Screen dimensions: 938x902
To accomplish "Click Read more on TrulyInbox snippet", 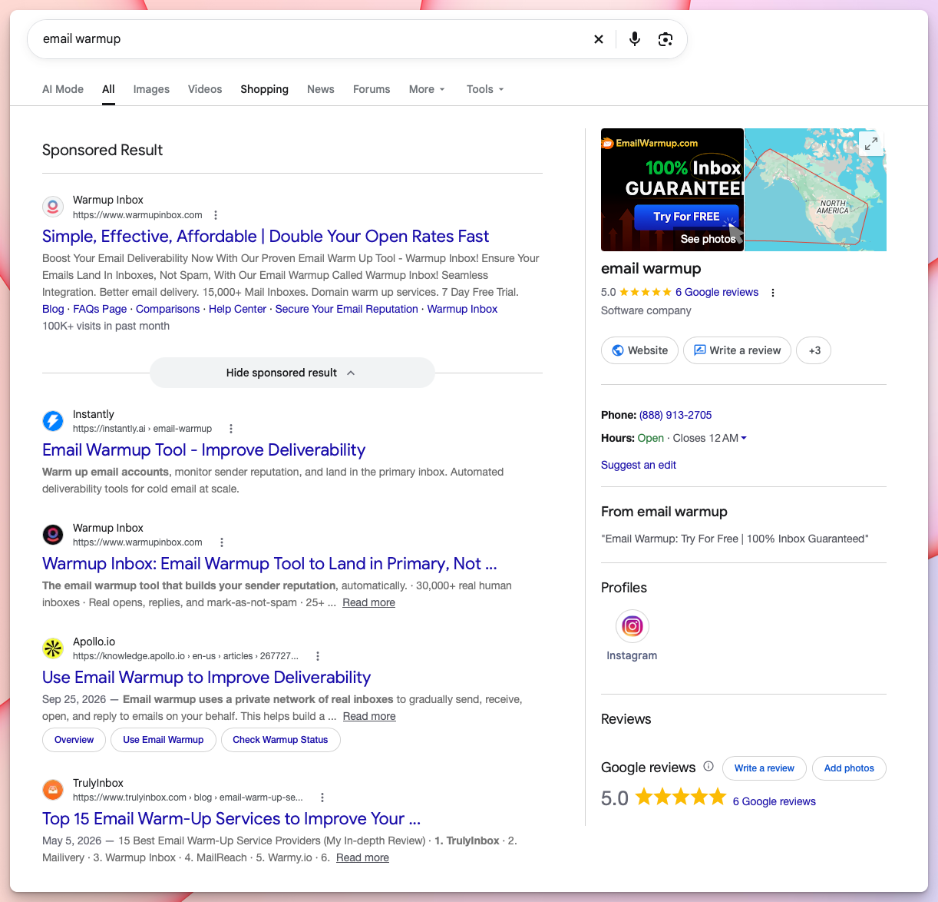I will point(362,857).
